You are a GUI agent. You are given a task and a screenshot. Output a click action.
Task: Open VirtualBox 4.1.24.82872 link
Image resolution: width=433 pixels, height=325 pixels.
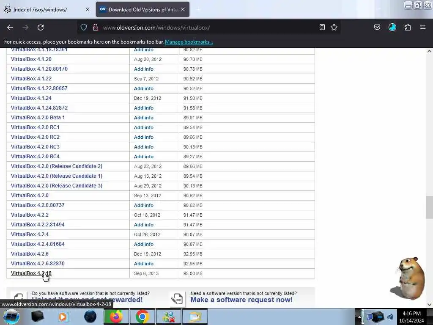coord(39,108)
